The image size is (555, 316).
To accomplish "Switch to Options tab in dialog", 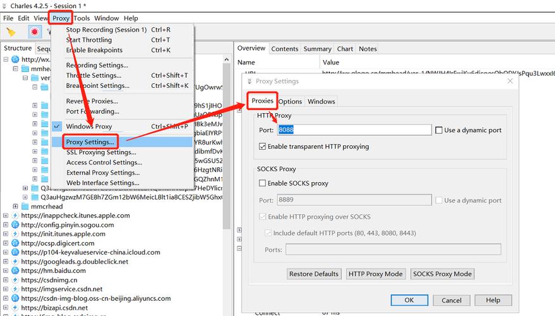I will pos(290,102).
